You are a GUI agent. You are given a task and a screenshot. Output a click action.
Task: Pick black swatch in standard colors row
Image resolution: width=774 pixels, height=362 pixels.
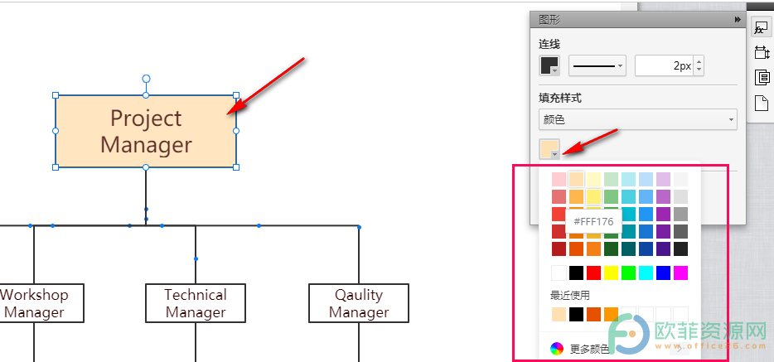[577, 273]
